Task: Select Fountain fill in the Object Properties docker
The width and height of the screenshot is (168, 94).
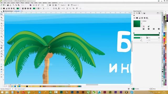Action: pos(140,18)
